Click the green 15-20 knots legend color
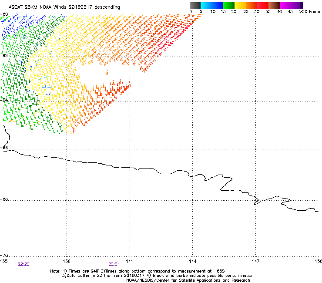 click(x=229, y=5)
